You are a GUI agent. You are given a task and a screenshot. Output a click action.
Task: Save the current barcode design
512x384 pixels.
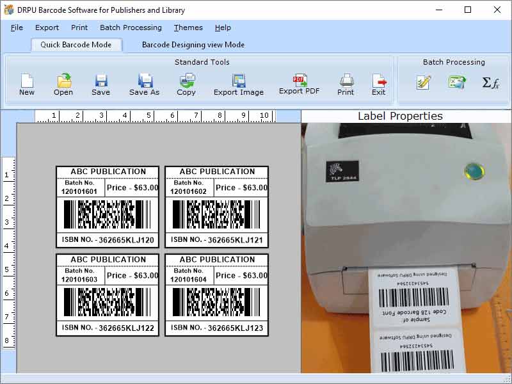coord(100,83)
